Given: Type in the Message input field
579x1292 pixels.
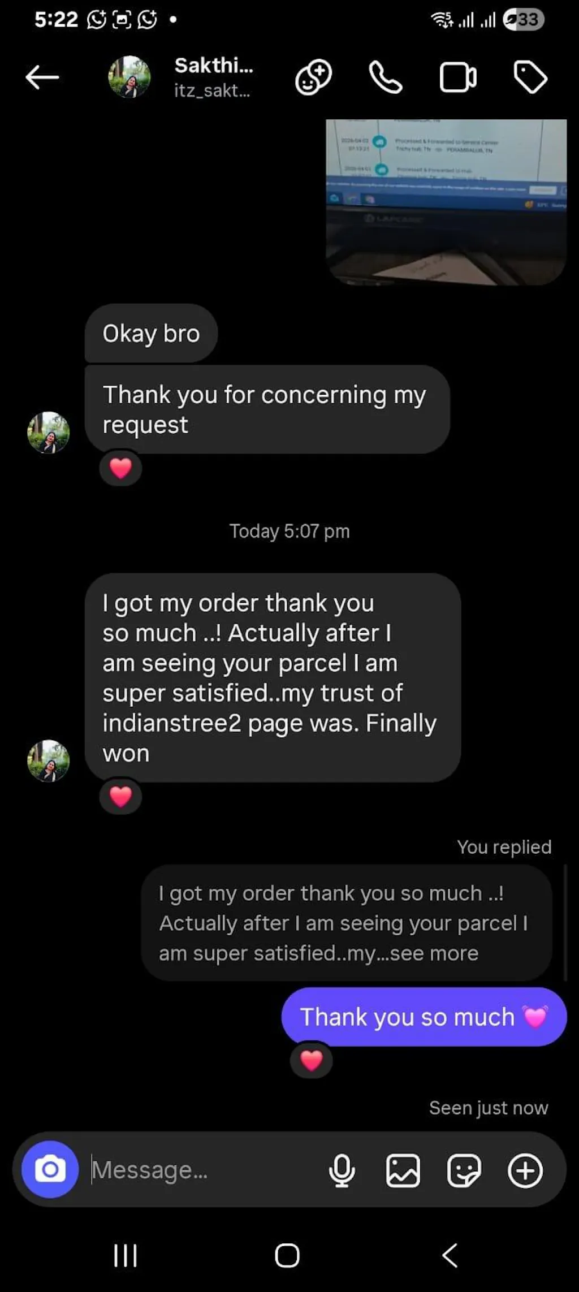Looking at the screenshot, I should click(204, 1170).
